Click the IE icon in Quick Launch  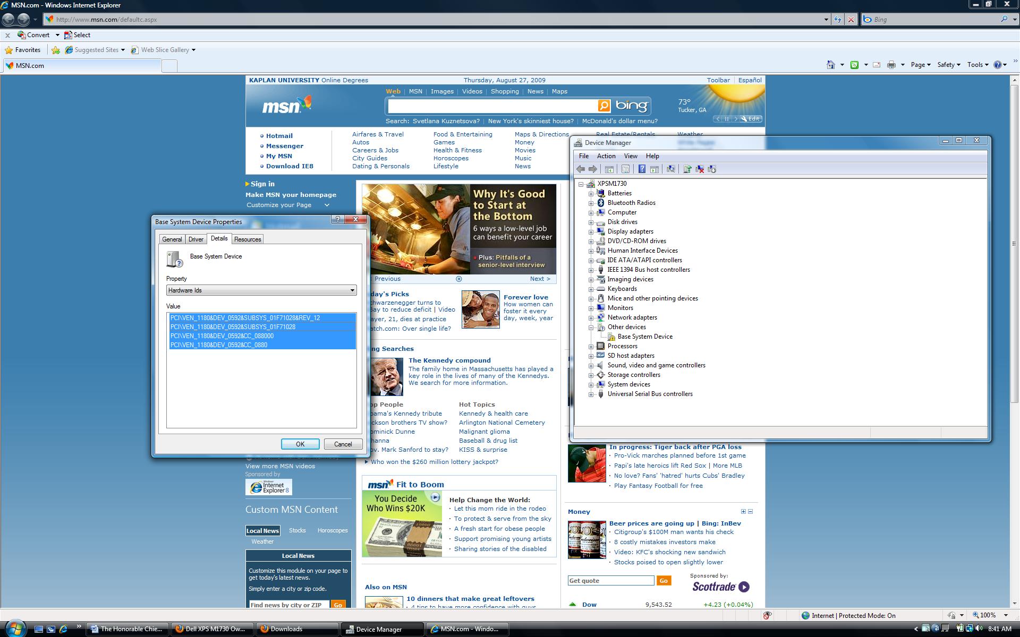point(63,629)
